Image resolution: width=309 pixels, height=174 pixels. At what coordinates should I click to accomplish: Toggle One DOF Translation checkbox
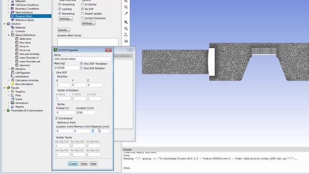(x=82, y=63)
